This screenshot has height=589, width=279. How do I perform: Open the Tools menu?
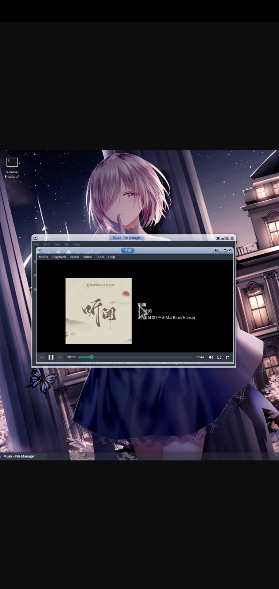pyautogui.click(x=100, y=257)
